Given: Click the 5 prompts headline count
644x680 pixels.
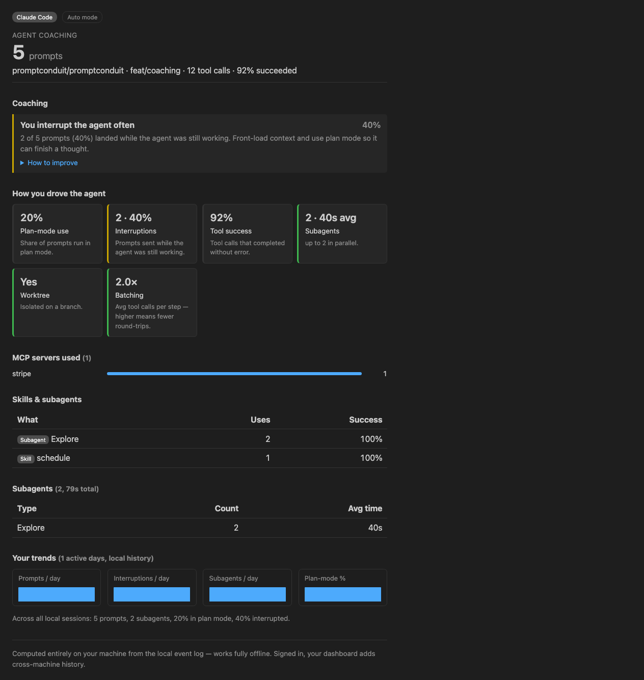Looking at the screenshot, I should [x=37, y=53].
